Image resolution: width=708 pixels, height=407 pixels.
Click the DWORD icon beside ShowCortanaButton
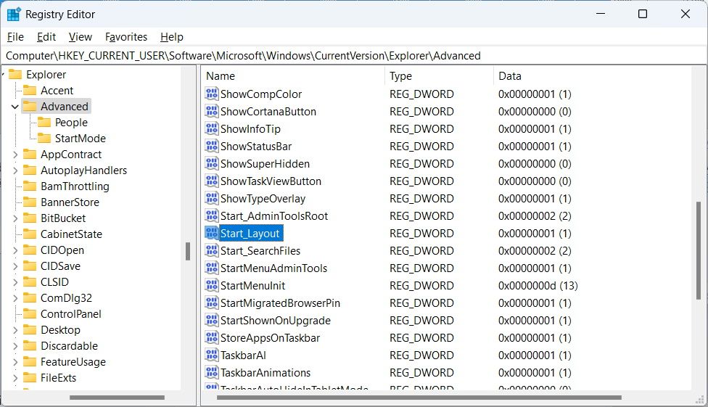pos(211,111)
